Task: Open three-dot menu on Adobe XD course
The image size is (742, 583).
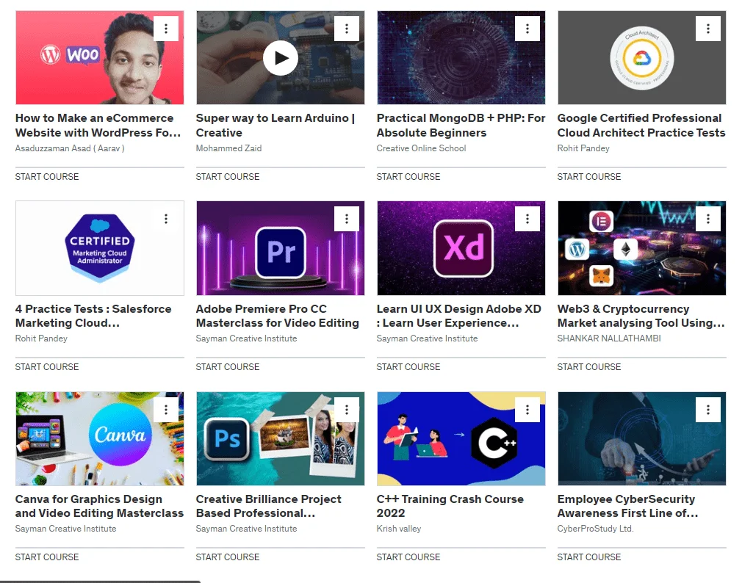Action: (527, 219)
